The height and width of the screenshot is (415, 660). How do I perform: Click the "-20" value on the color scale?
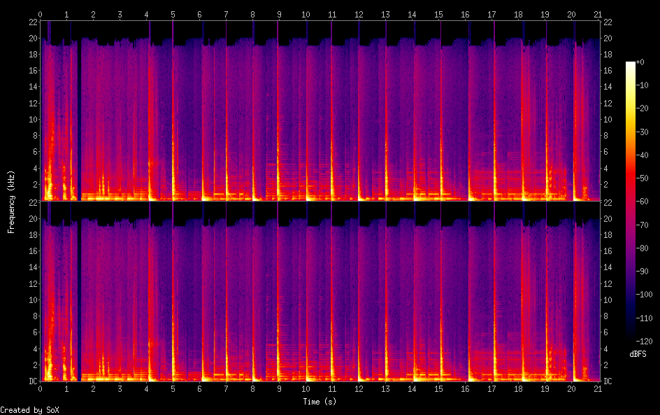coord(642,108)
